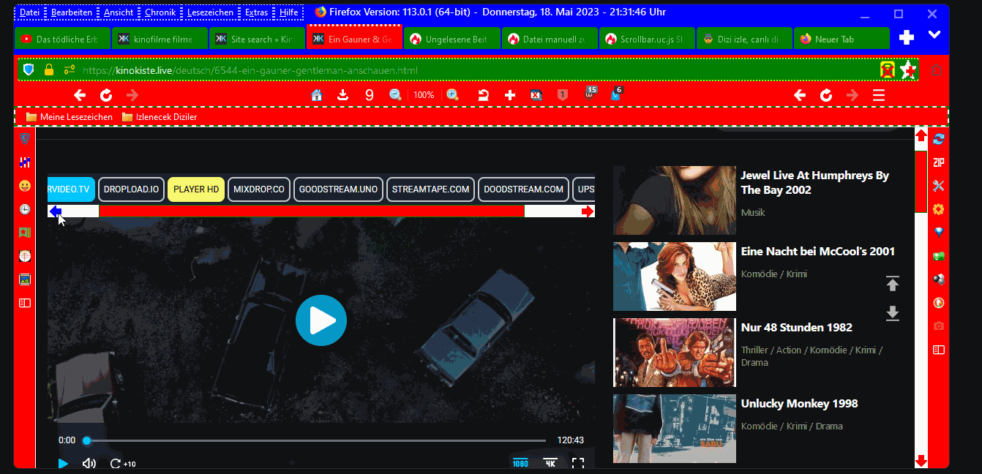Click the undo closed tab icon

[484, 95]
